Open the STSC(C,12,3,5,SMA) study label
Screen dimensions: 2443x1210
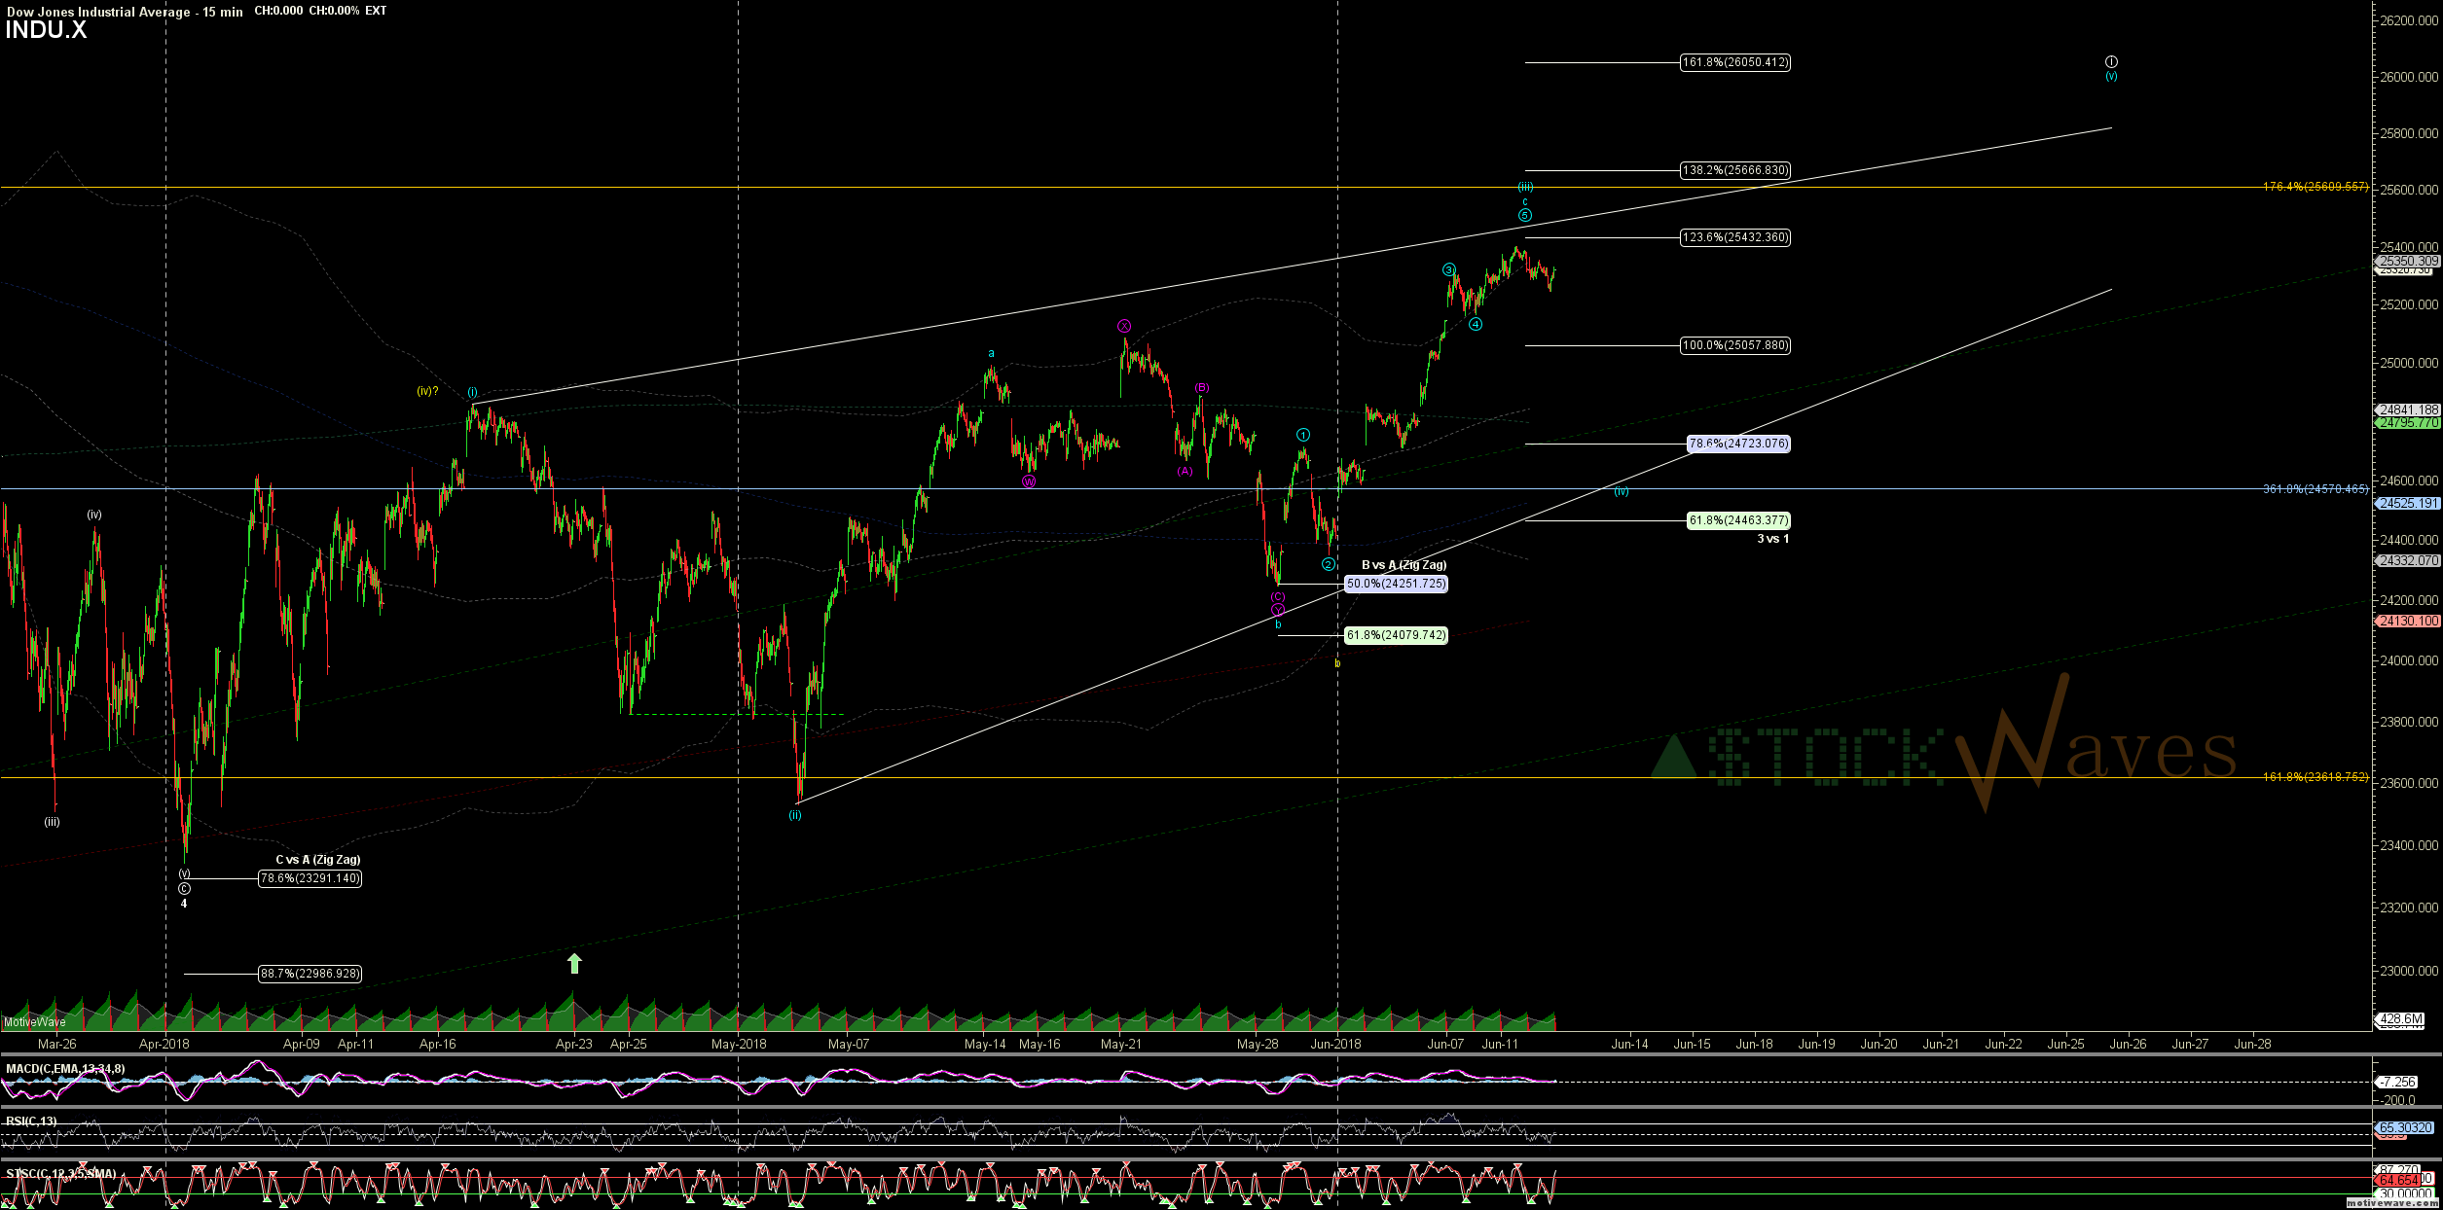point(60,1174)
